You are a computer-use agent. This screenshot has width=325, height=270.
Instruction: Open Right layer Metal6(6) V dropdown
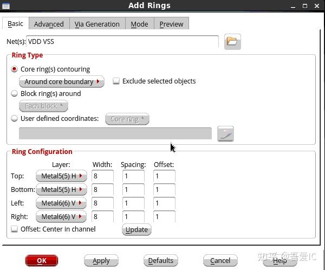[61, 216]
